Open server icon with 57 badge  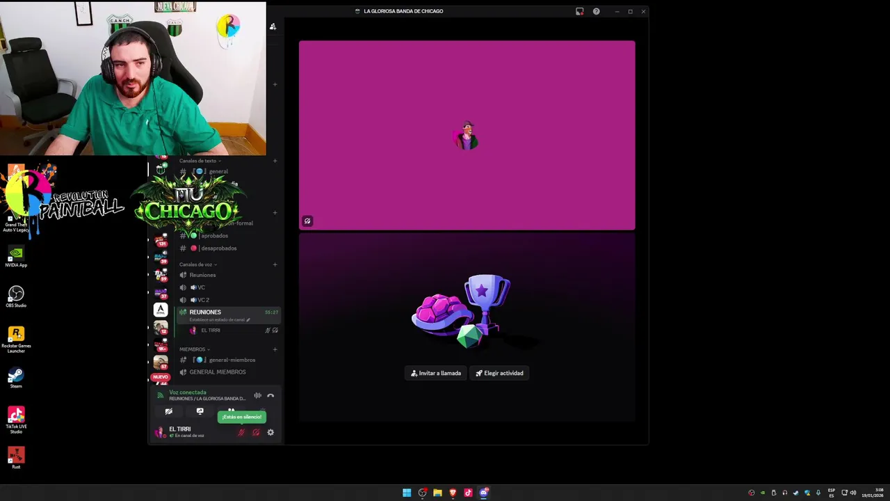(161, 362)
